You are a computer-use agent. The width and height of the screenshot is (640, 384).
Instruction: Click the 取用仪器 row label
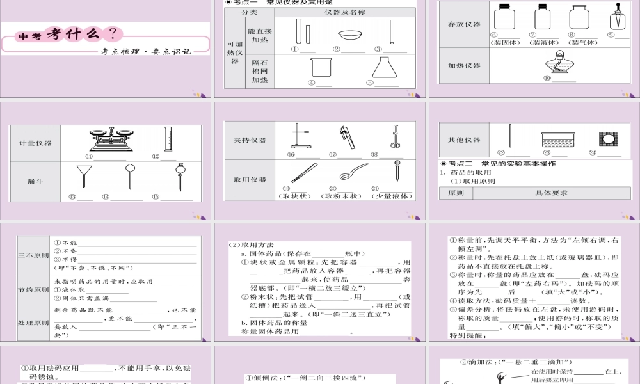250,180
